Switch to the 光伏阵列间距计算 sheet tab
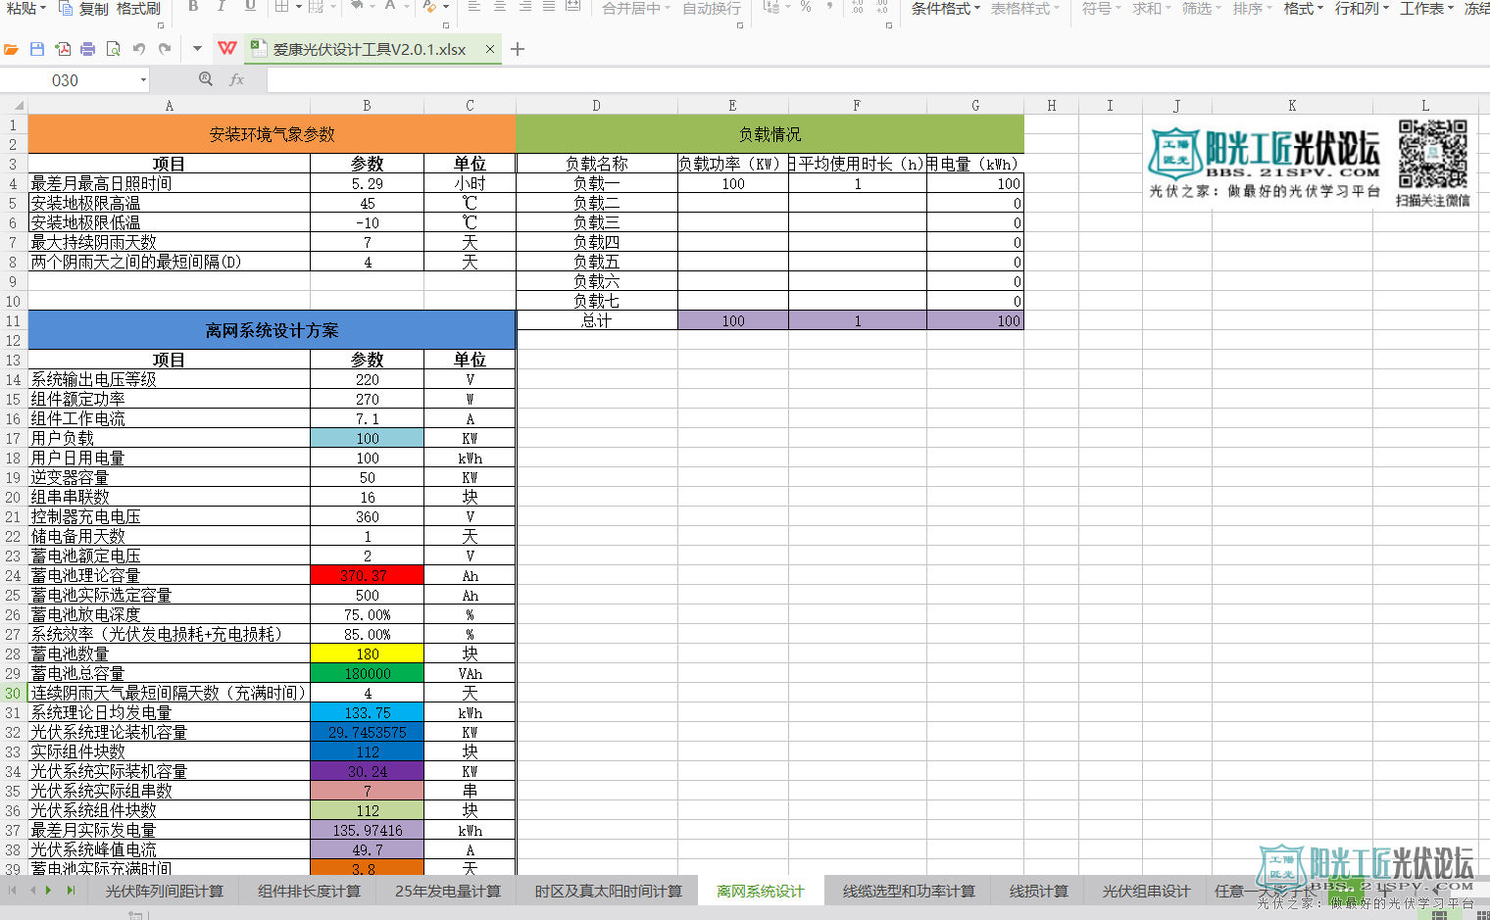 (165, 891)
